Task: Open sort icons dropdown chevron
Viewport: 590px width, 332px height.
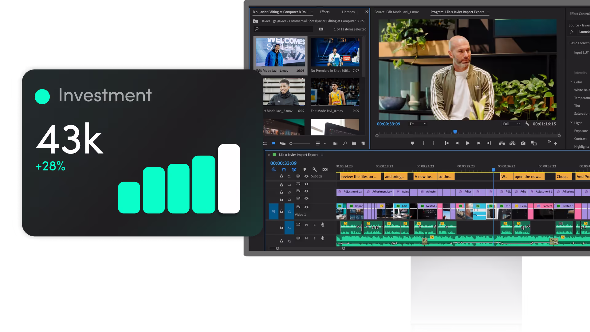Action: tap(325, 143)
